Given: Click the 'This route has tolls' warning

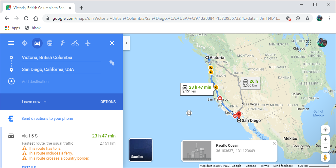Looking at the screenshot, I should (x=44, y=148).
